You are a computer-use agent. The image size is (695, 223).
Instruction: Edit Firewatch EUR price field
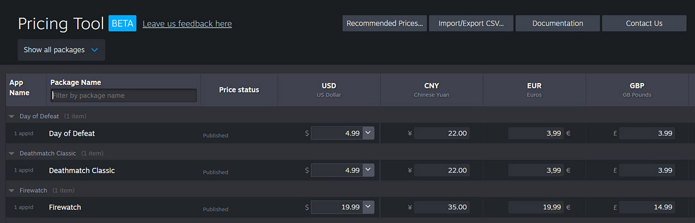(536, 207)
